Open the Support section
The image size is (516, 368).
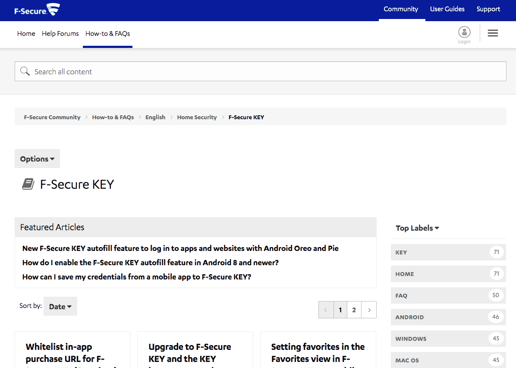pos(488,9)
